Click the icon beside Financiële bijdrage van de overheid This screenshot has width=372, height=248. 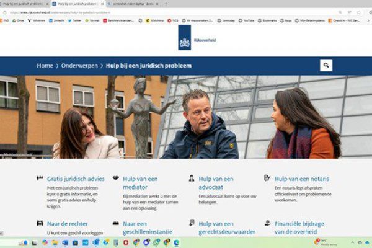point(267,223)
